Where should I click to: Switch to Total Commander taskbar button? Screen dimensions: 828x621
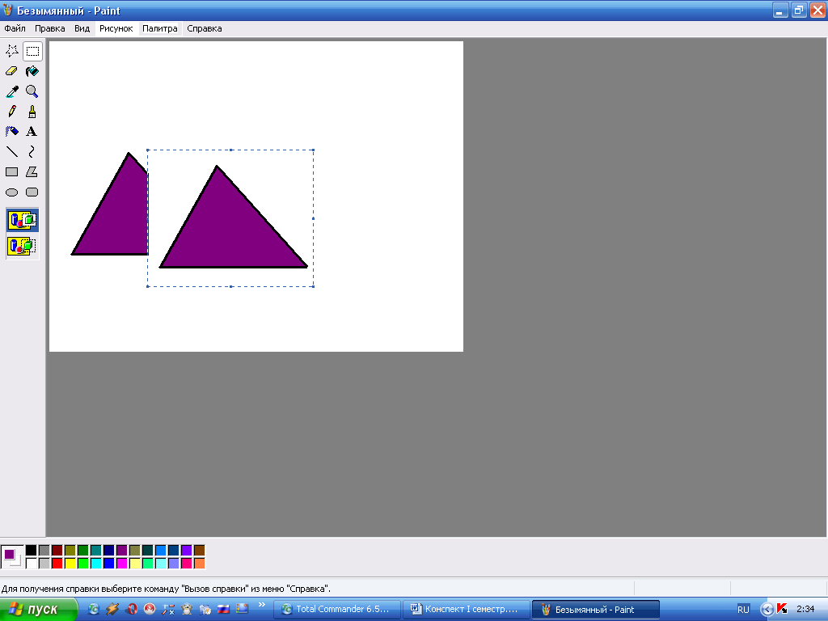click(x=337, y=610)
